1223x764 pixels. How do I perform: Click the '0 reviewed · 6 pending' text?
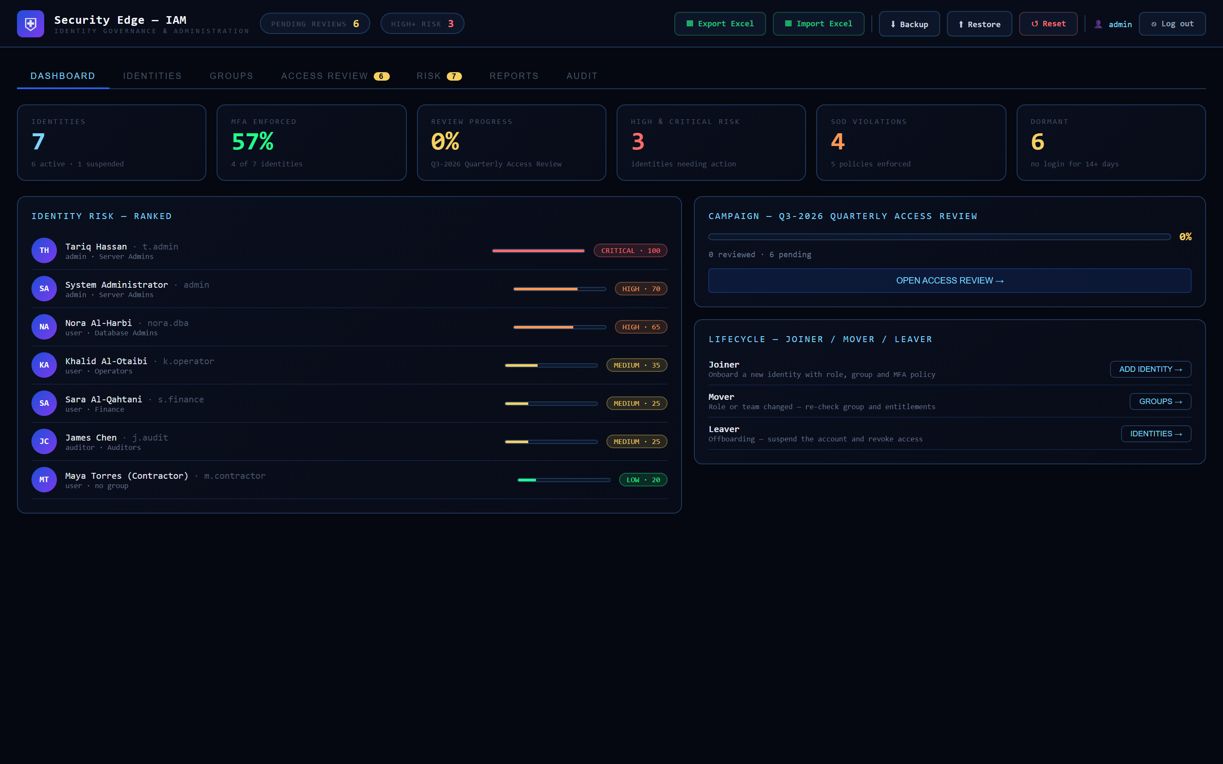(760, 255)
